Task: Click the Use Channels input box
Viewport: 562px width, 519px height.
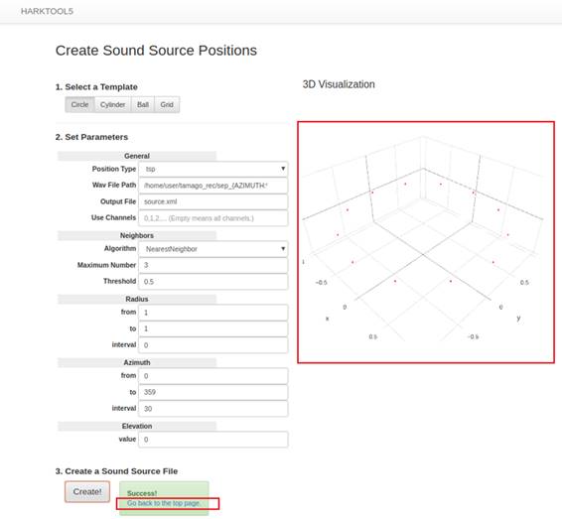Action: [213, 218]
